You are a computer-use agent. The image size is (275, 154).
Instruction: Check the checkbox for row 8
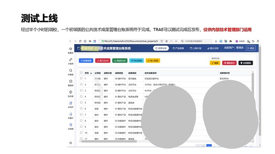[x=81, y=121]
